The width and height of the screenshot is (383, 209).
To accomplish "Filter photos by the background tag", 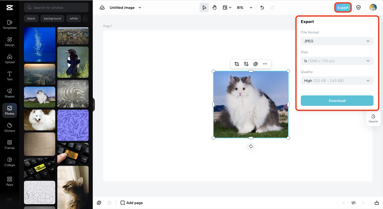I will coord(52,19).
